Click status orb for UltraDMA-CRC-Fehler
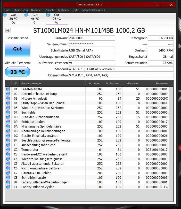181x209 pixels. point(8,173)
